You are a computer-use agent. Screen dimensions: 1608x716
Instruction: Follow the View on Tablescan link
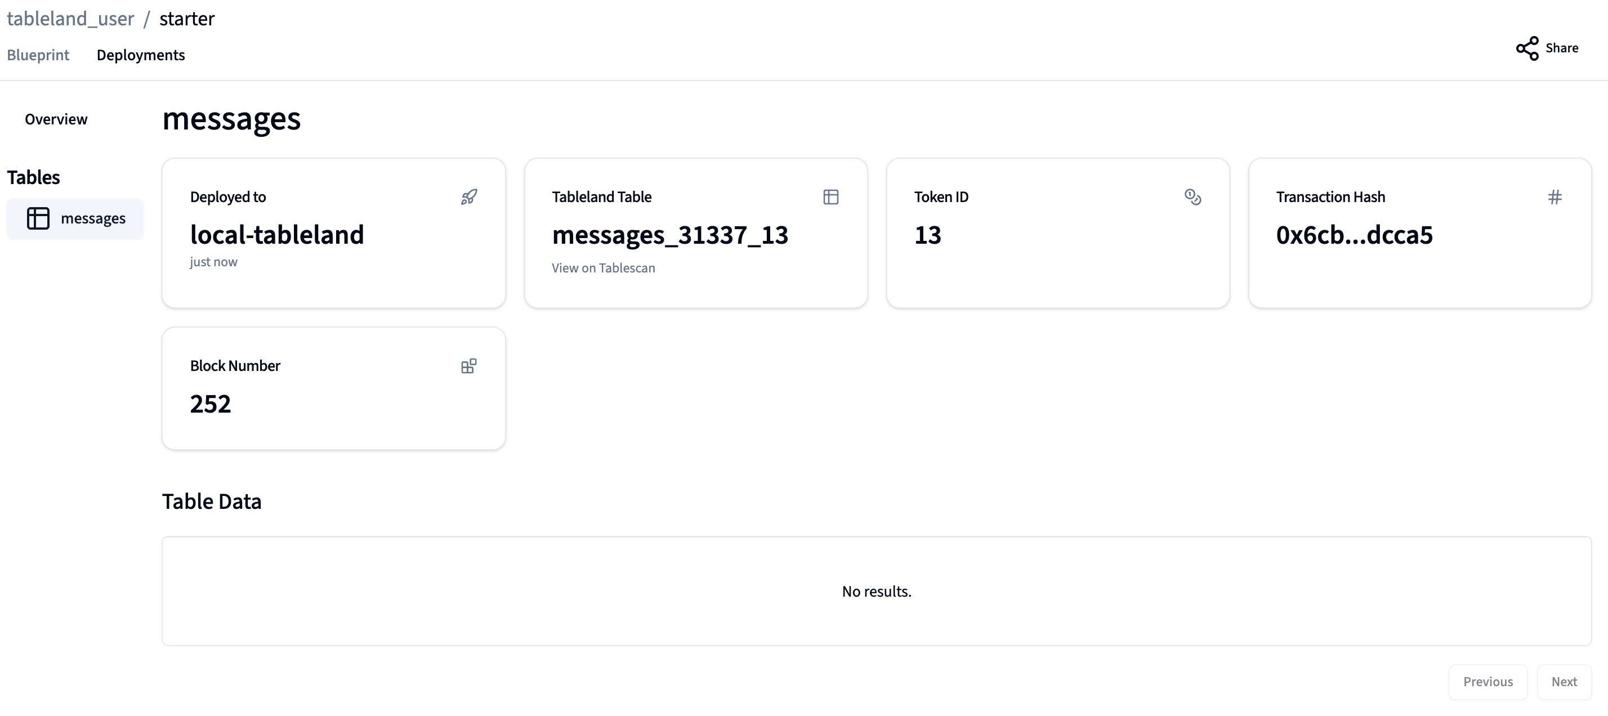[x=603, y=268]
